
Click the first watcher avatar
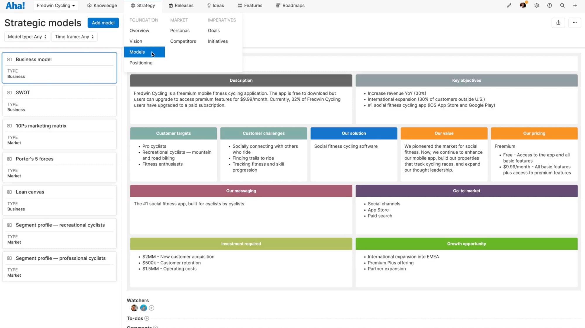pos(134,308)
